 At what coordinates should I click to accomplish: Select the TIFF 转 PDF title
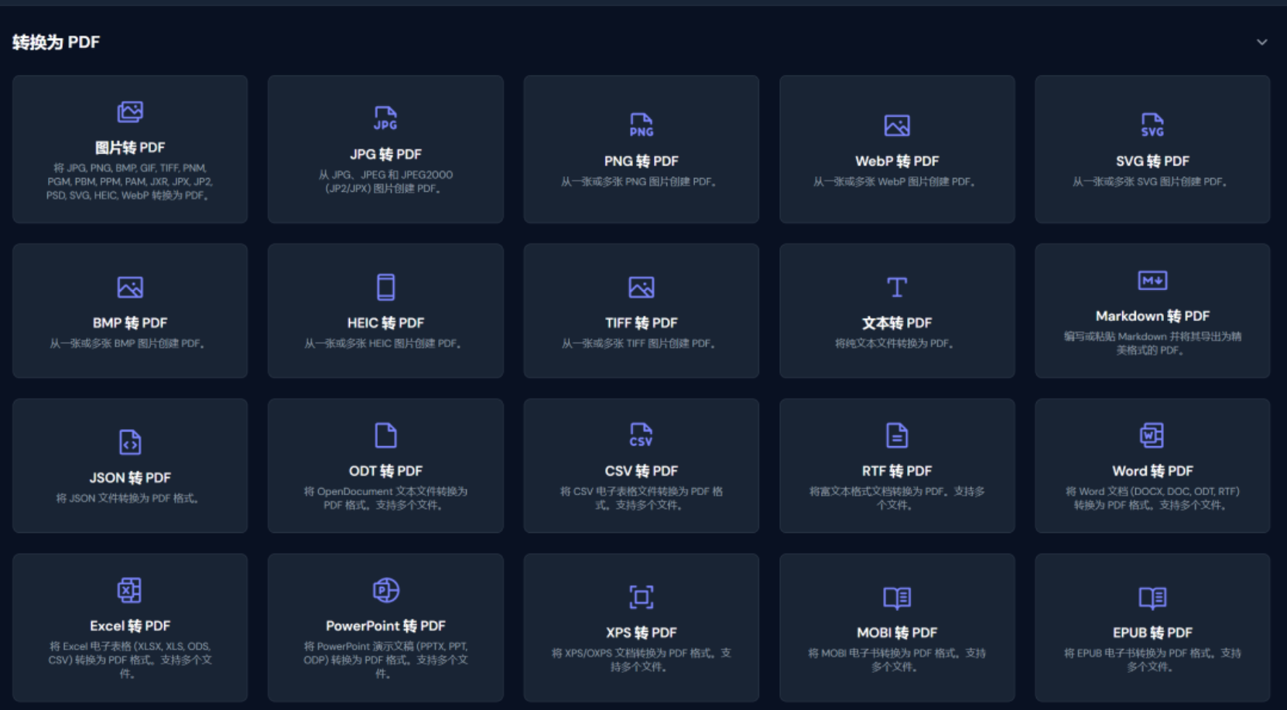641,323
